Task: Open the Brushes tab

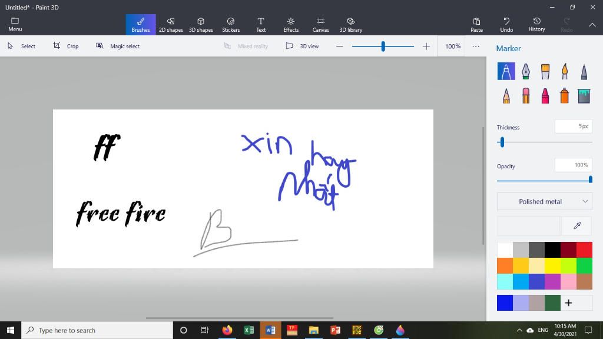Action: pyautogui.click(x=141, y=25)
